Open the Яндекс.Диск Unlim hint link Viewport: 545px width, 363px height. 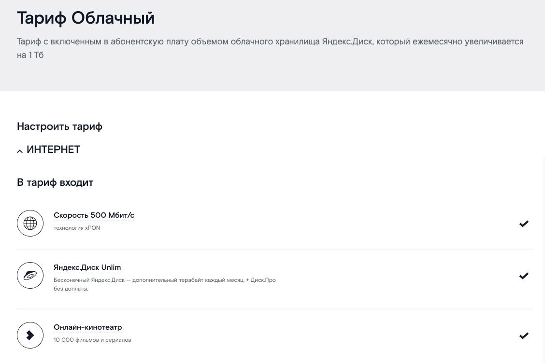click(87, 267)
